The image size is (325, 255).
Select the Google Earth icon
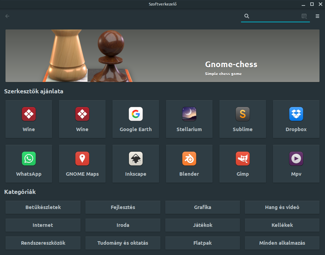point(136,114)
